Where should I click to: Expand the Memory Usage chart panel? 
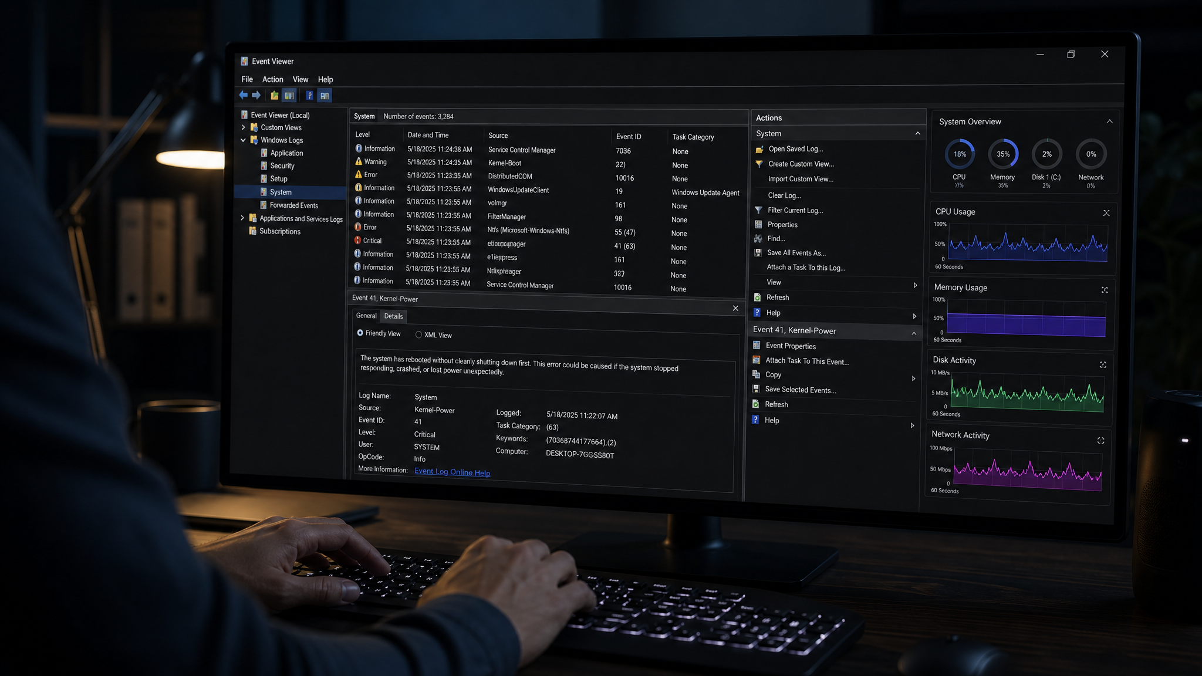pyautogui.click(x=1105, y=290)
